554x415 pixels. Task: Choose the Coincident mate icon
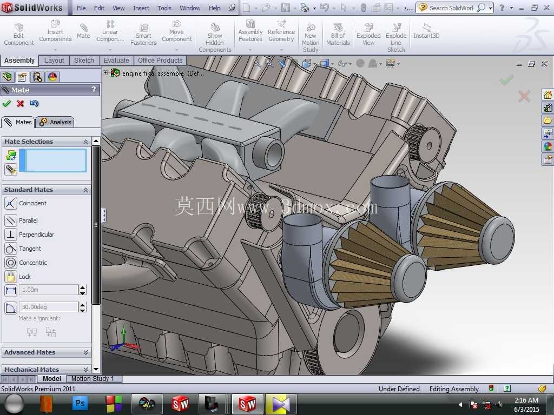[11, 203]
